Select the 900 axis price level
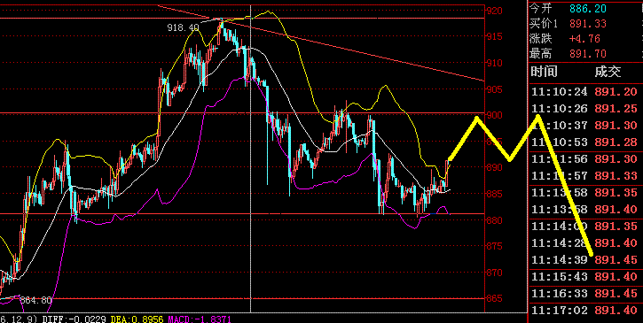643x323 pixels. tap(494, 115)
